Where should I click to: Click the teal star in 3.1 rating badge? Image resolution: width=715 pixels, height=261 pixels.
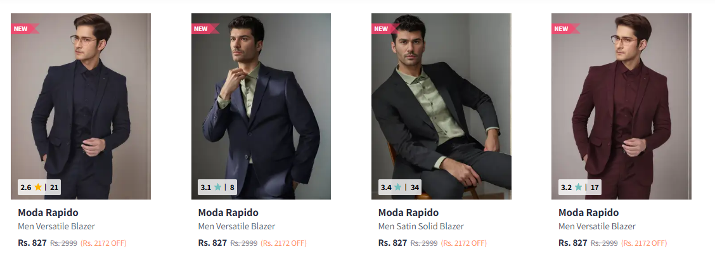click(218, 187)
